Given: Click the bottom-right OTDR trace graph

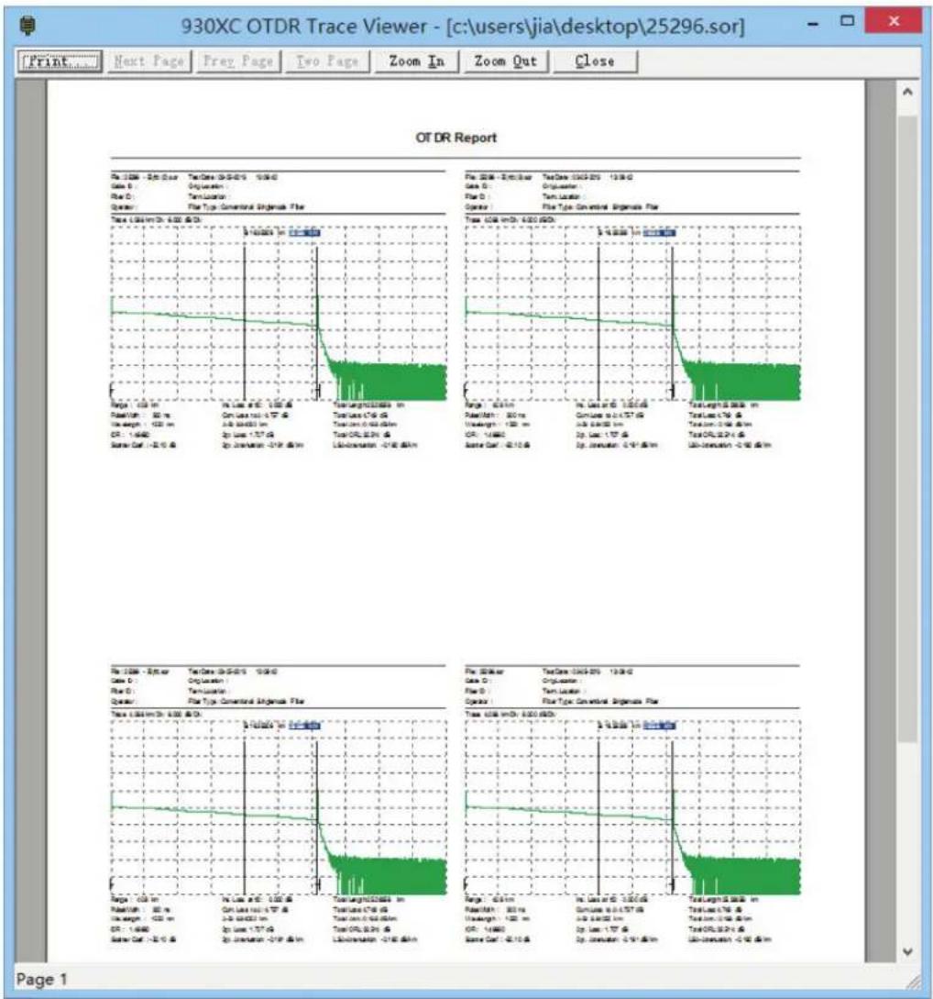Looking at the screenshot, I should coord(632,808).
